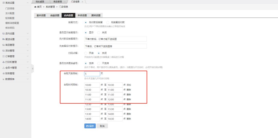
Task: Select 不支持 for changing table number
Action: click(x=99, y=63)
